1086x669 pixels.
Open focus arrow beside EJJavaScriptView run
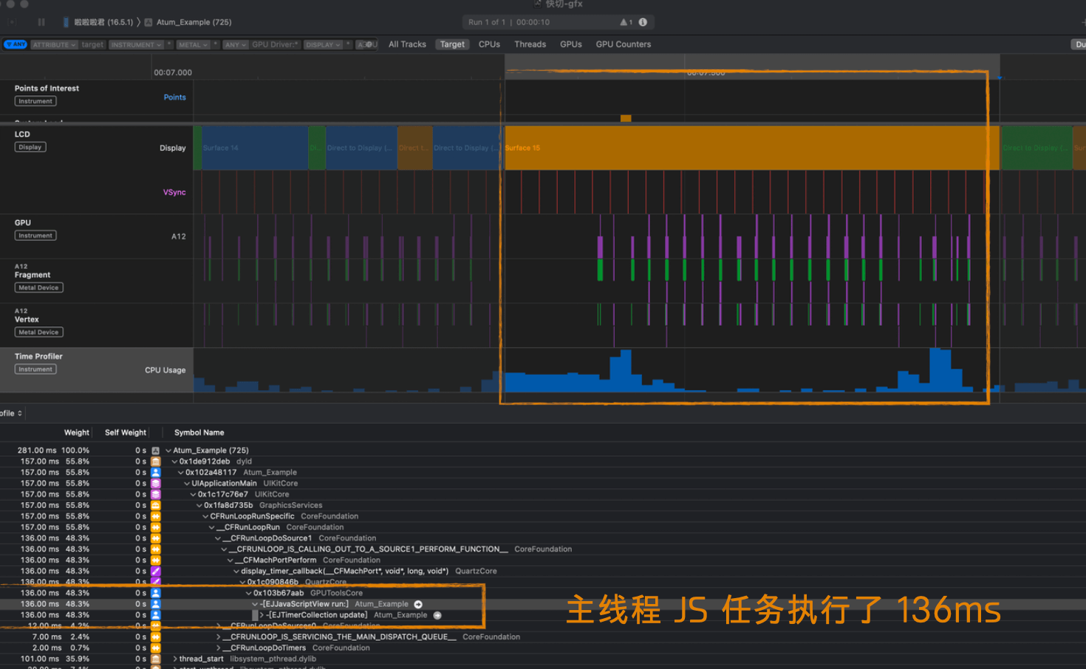click(418, 604)
